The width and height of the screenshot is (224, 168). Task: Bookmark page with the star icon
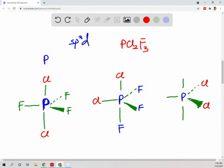click(198, 8)
